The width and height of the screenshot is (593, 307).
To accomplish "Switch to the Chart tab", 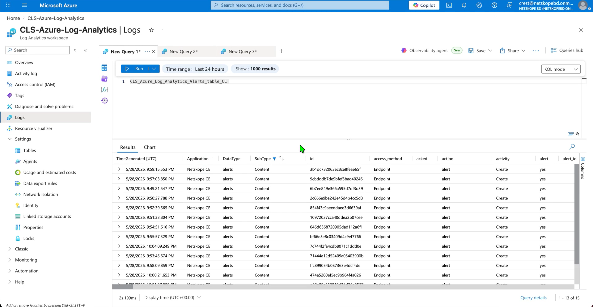I will pyautogui.click(x=150, y=147).
